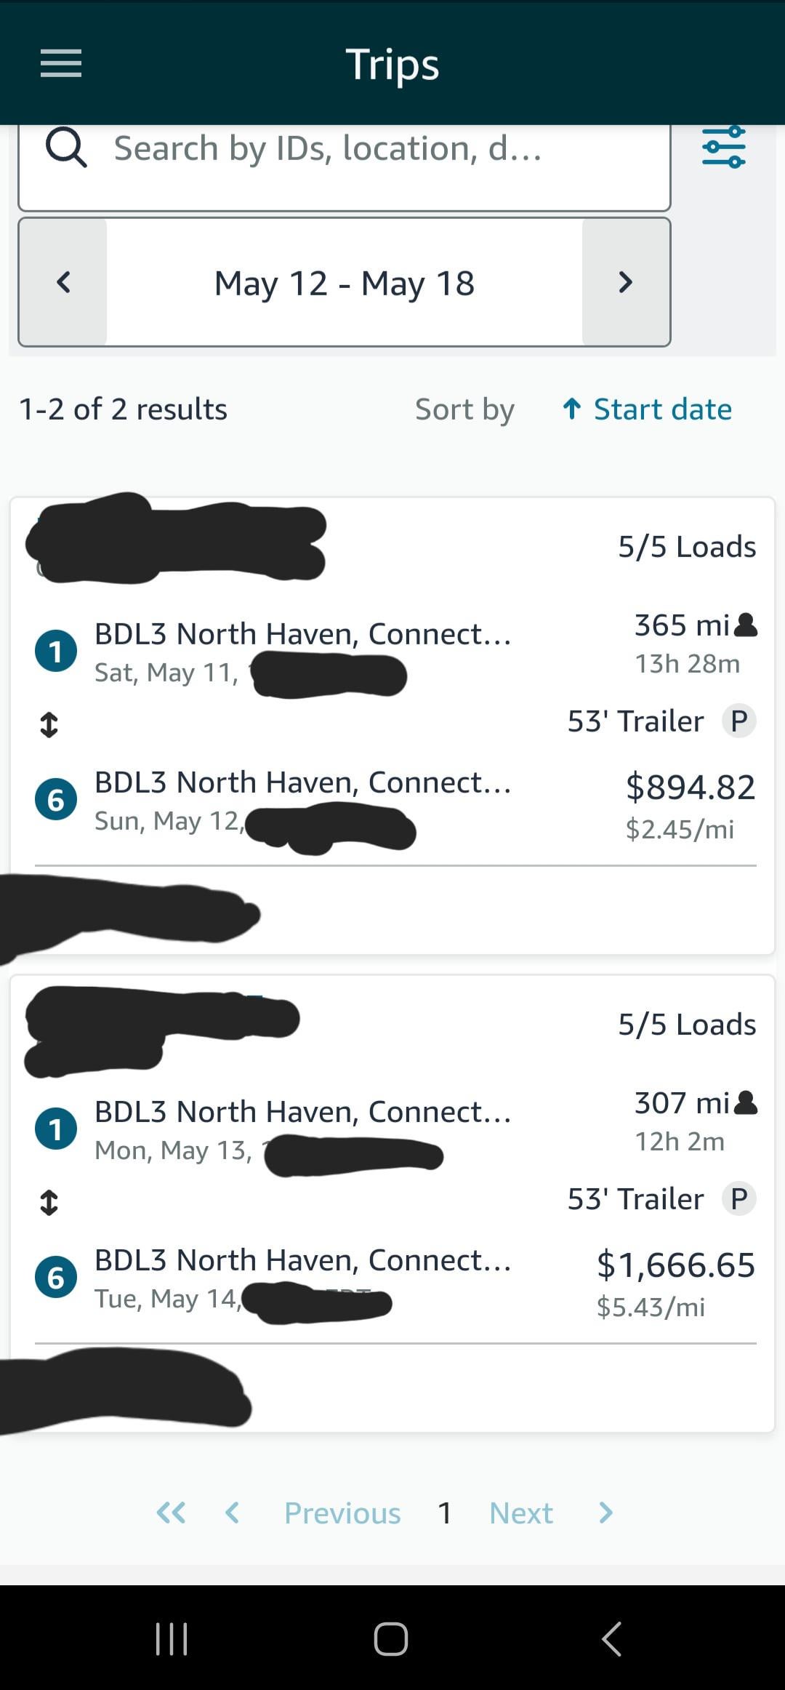The height and width of the screenshot is (1690, 785).
Task: Tap the P badge on $1,666.65 trip
Action: pos(739,1199)
